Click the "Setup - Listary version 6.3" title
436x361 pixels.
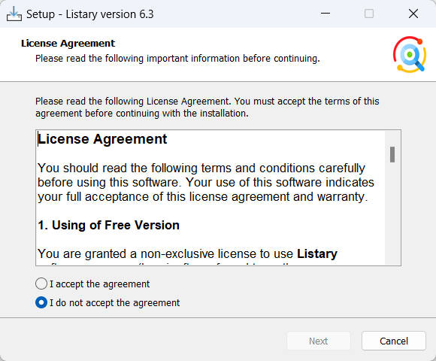[89, 14]
